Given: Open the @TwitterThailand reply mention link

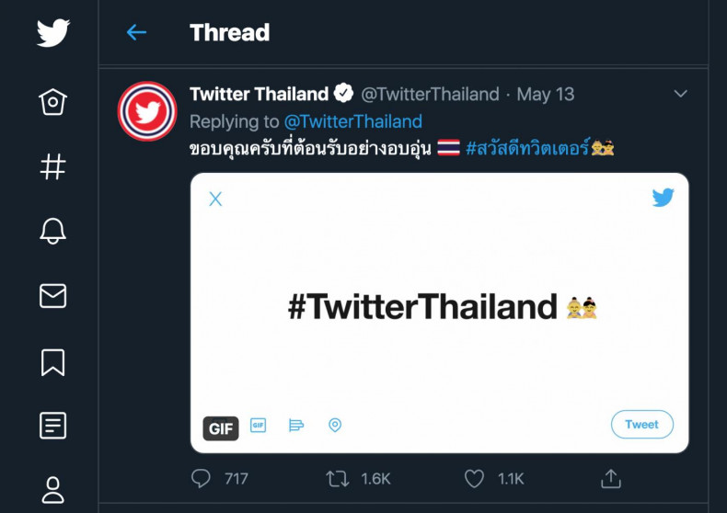Looking at the screenshot, I should tap(352, 121).
